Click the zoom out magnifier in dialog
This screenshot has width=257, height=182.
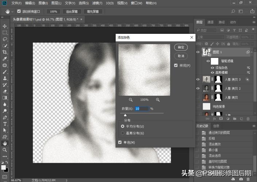[131, 100]
